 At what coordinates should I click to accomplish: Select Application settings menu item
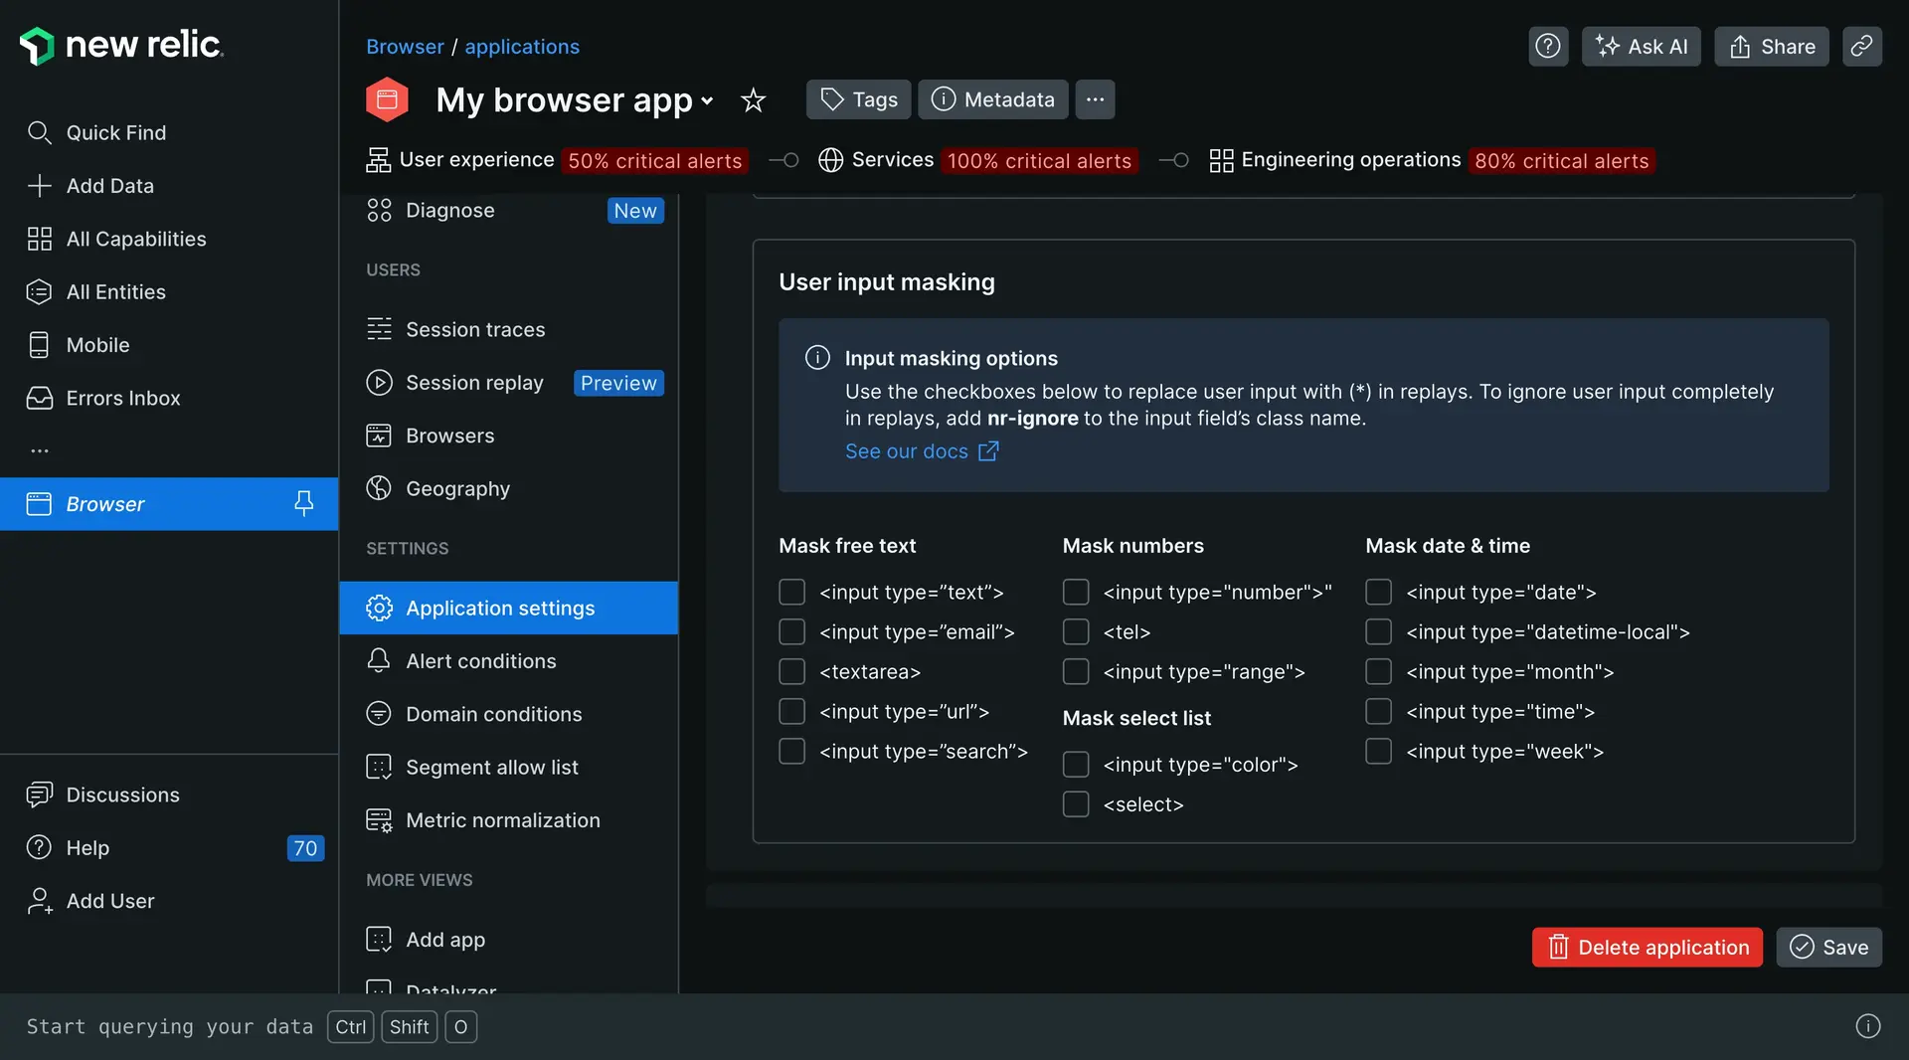tap(508, 608)
